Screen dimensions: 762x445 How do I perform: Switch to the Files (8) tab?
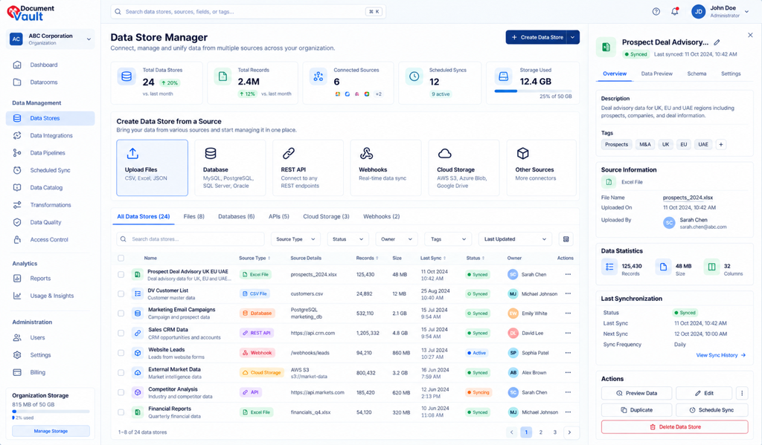pyautogui.click(x=194, y=216)
